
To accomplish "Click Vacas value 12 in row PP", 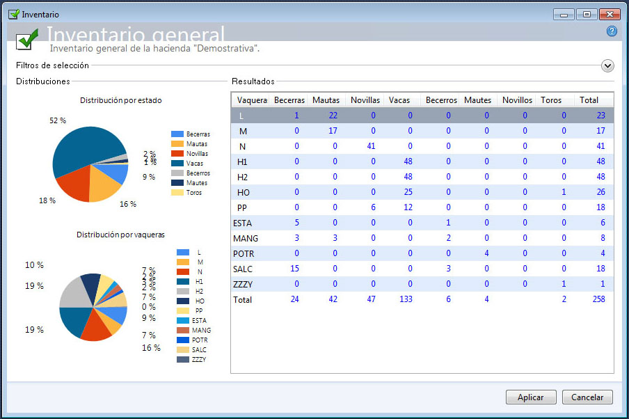I will pos(408,207).
